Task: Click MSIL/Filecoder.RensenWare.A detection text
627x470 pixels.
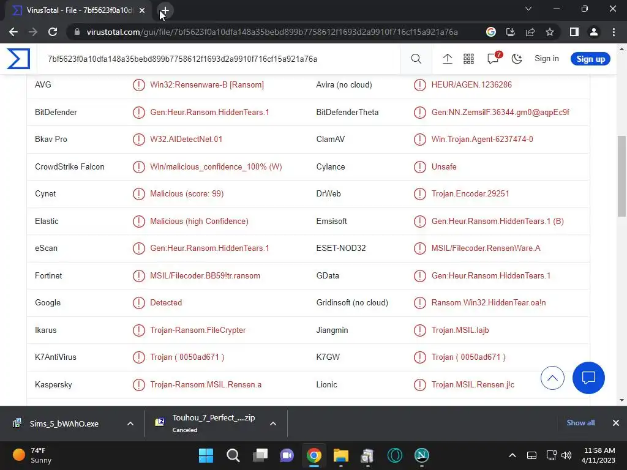Action: click(486, 248)
